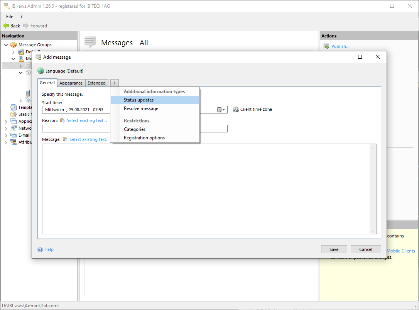Image resolution: width=419 pixels, height=310 pixels.
Task: Click the Static Messages gear icon
Action: (14, 114)
